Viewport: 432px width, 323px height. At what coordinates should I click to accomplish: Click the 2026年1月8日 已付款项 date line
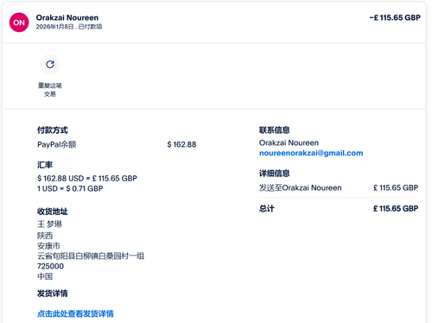point(69,27)
